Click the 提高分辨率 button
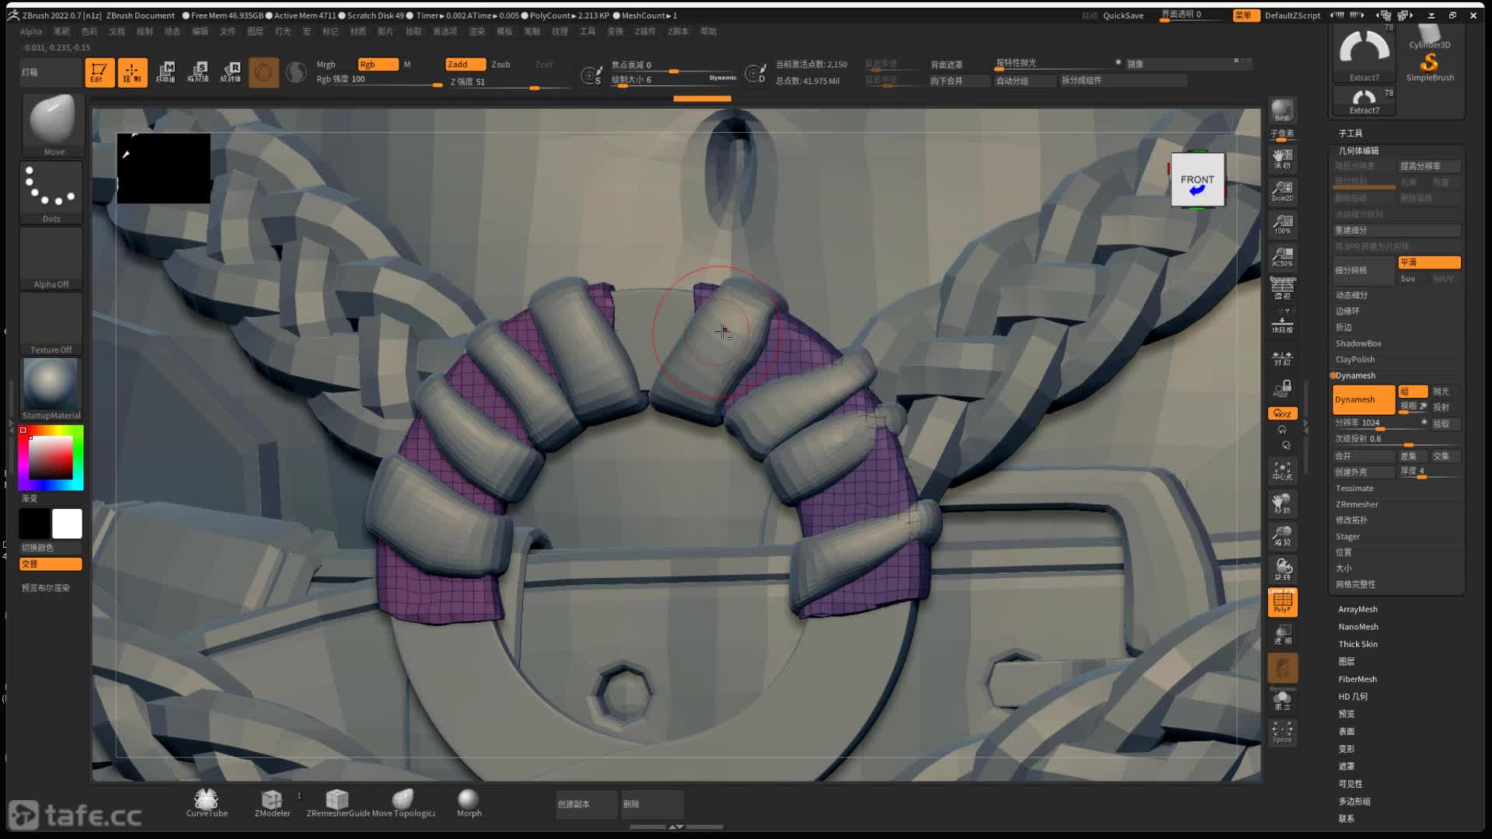 [x=1430, y=166]
